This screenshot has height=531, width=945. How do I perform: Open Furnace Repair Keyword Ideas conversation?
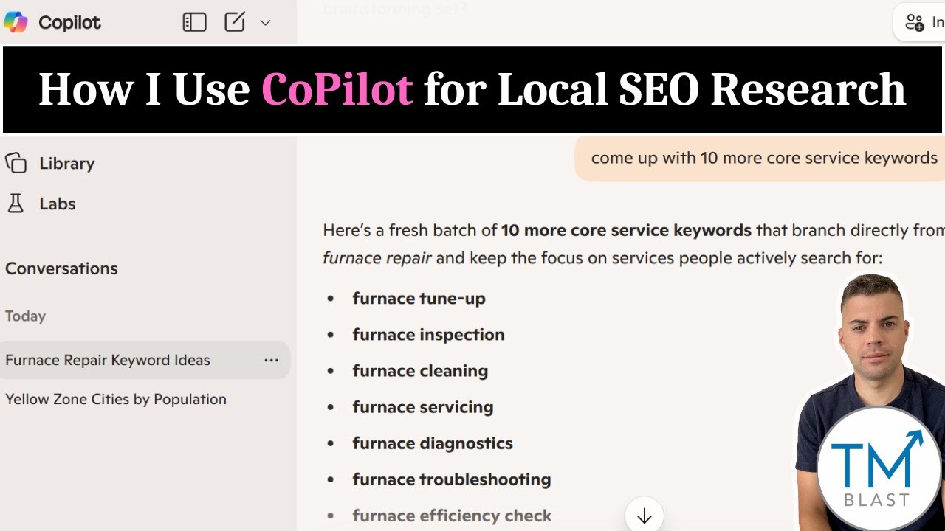[145, 360]
